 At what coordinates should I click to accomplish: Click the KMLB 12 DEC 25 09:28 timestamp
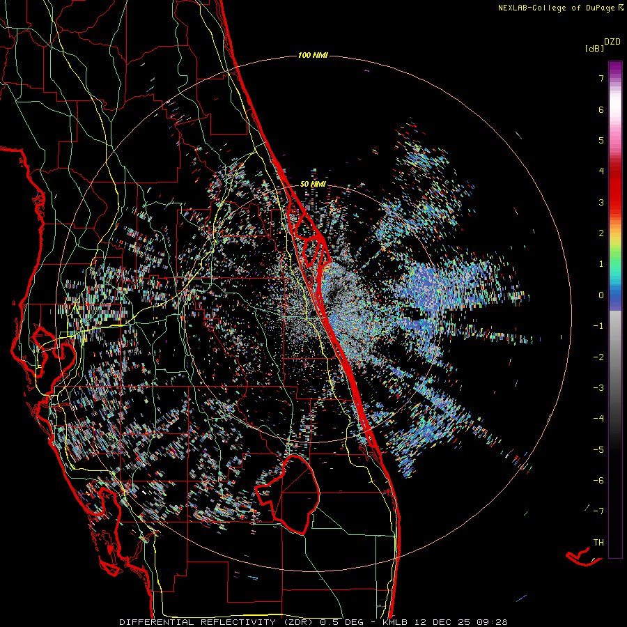[444, 622]
